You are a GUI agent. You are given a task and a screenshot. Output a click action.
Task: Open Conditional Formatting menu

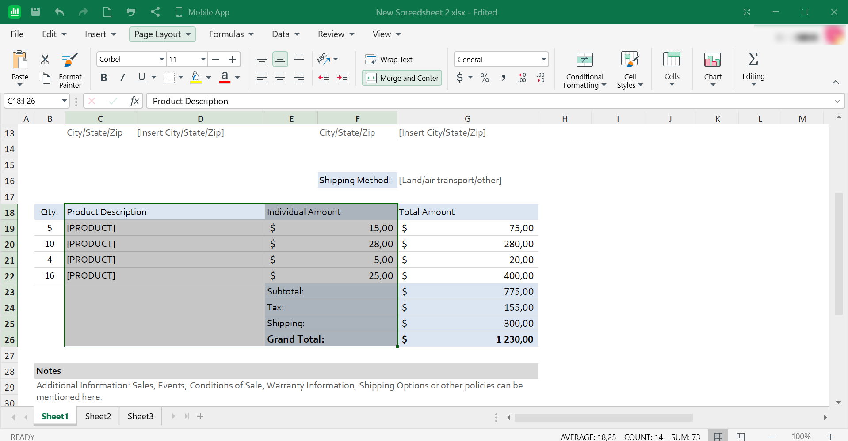point(584,70)
